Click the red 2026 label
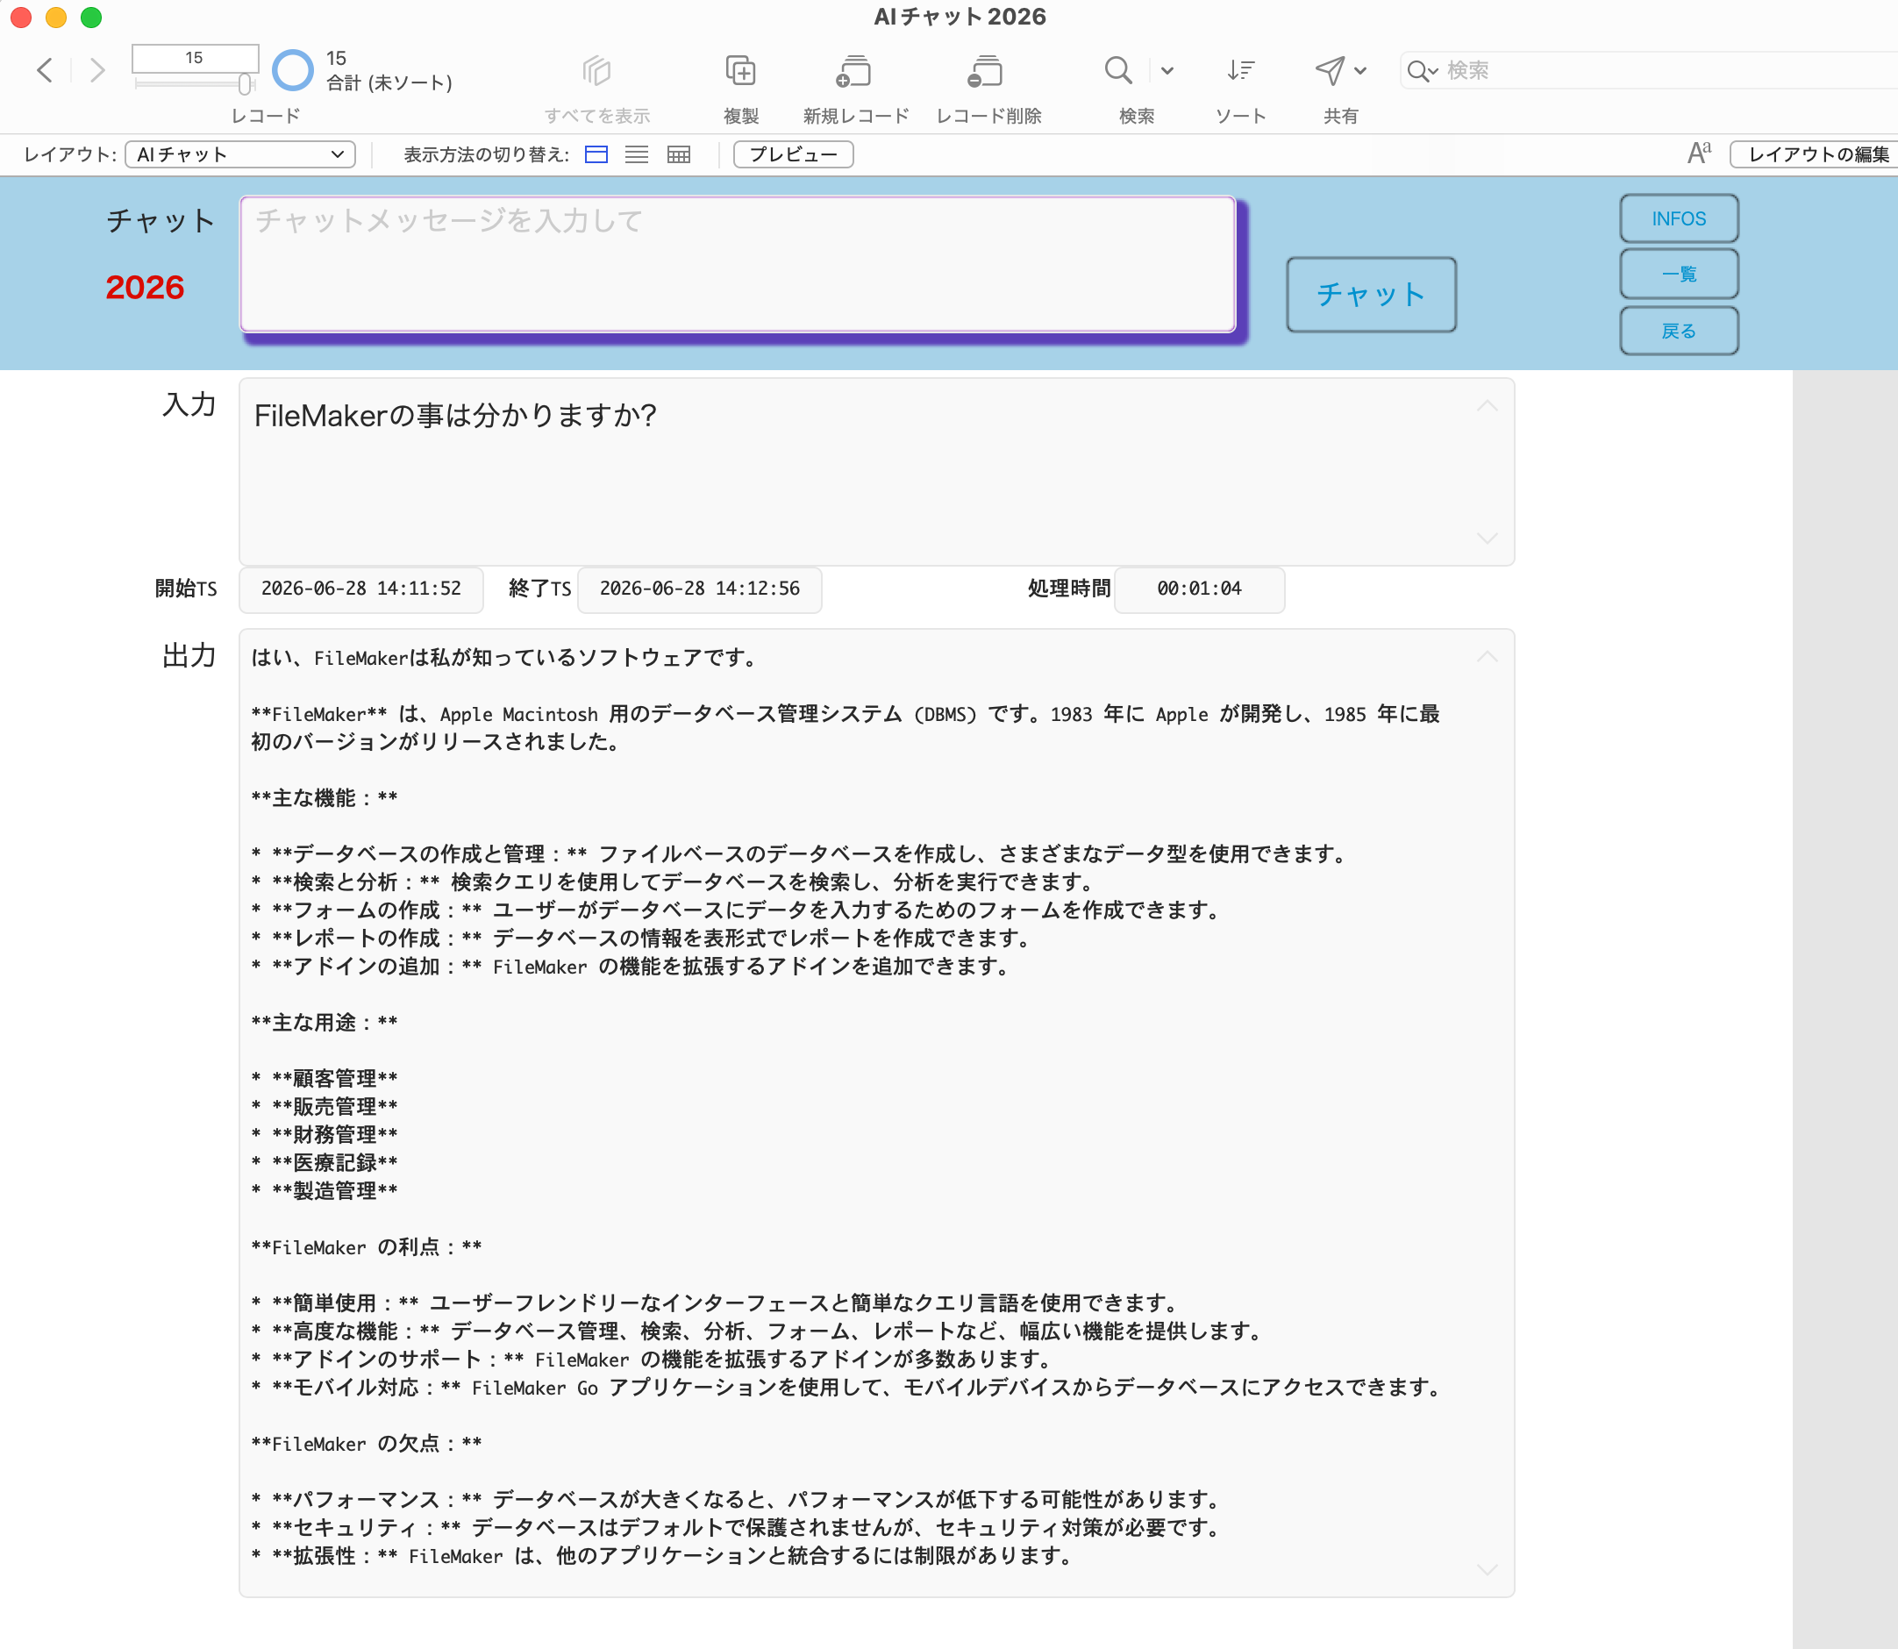 point(146,287)
